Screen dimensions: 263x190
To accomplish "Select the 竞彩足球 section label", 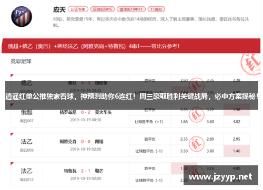I will click(21, 61).
